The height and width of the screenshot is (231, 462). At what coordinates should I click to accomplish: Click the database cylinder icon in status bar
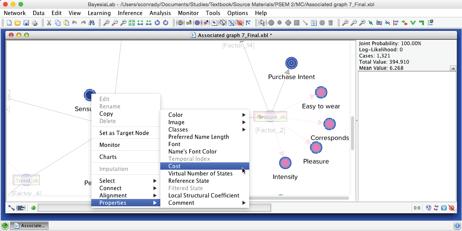click(444, 208)
